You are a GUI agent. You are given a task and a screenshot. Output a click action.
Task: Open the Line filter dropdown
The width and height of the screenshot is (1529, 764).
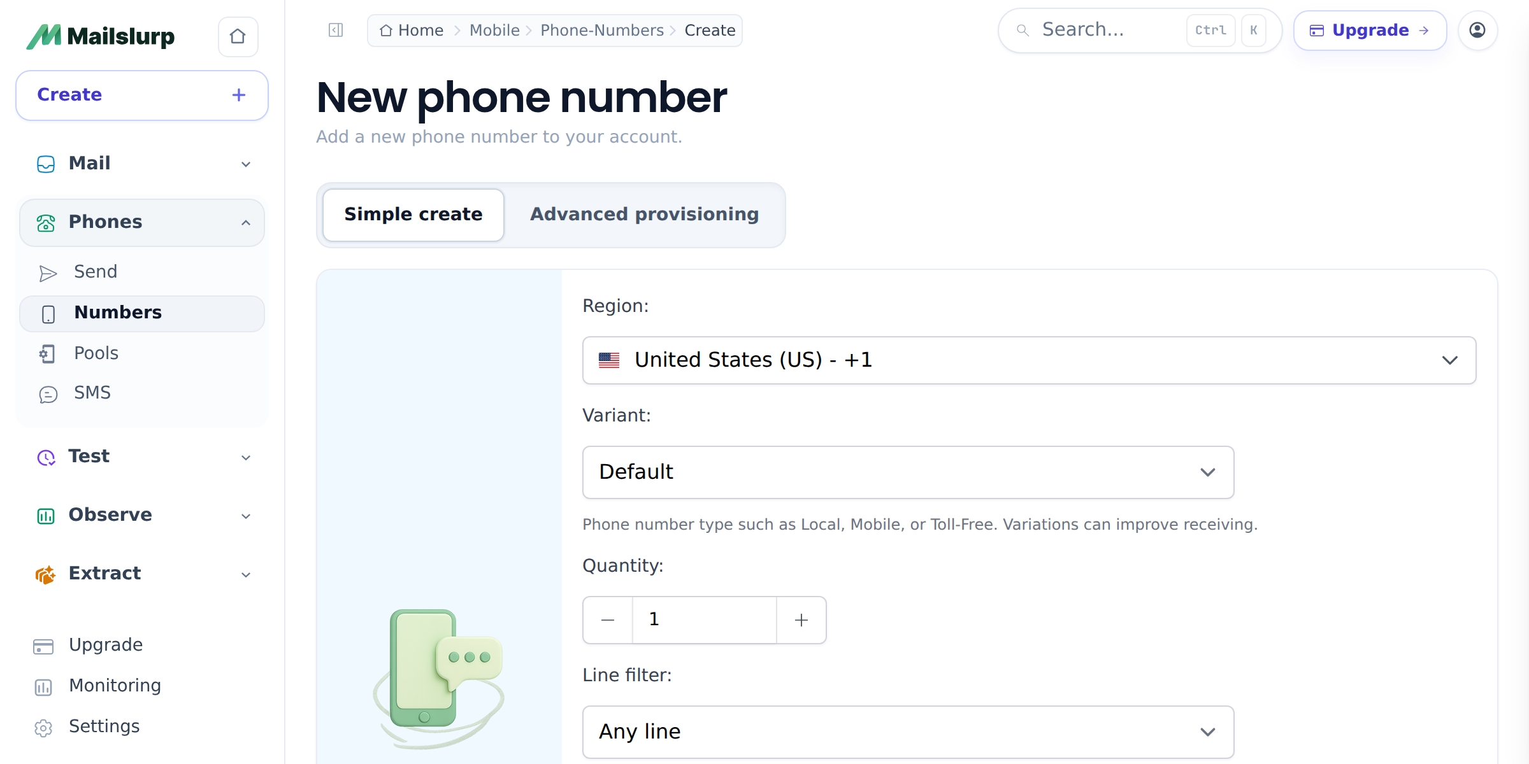coord(908,732)
